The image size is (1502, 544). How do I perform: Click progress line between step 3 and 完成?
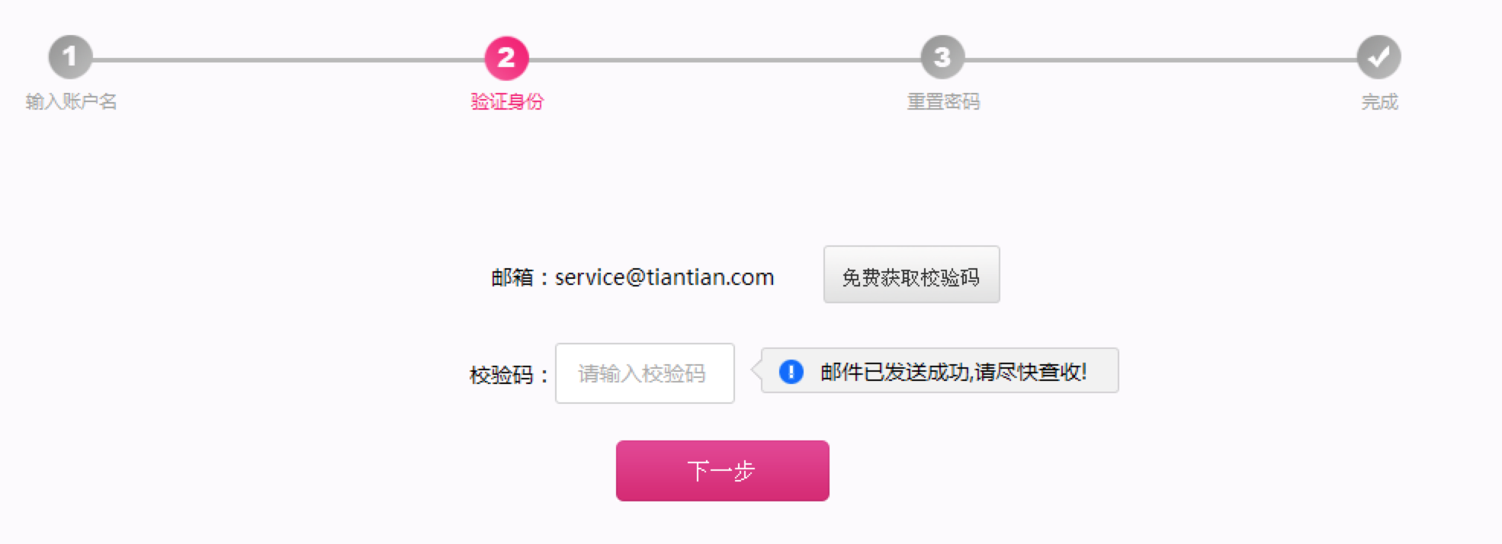[x=1160, y=59]
